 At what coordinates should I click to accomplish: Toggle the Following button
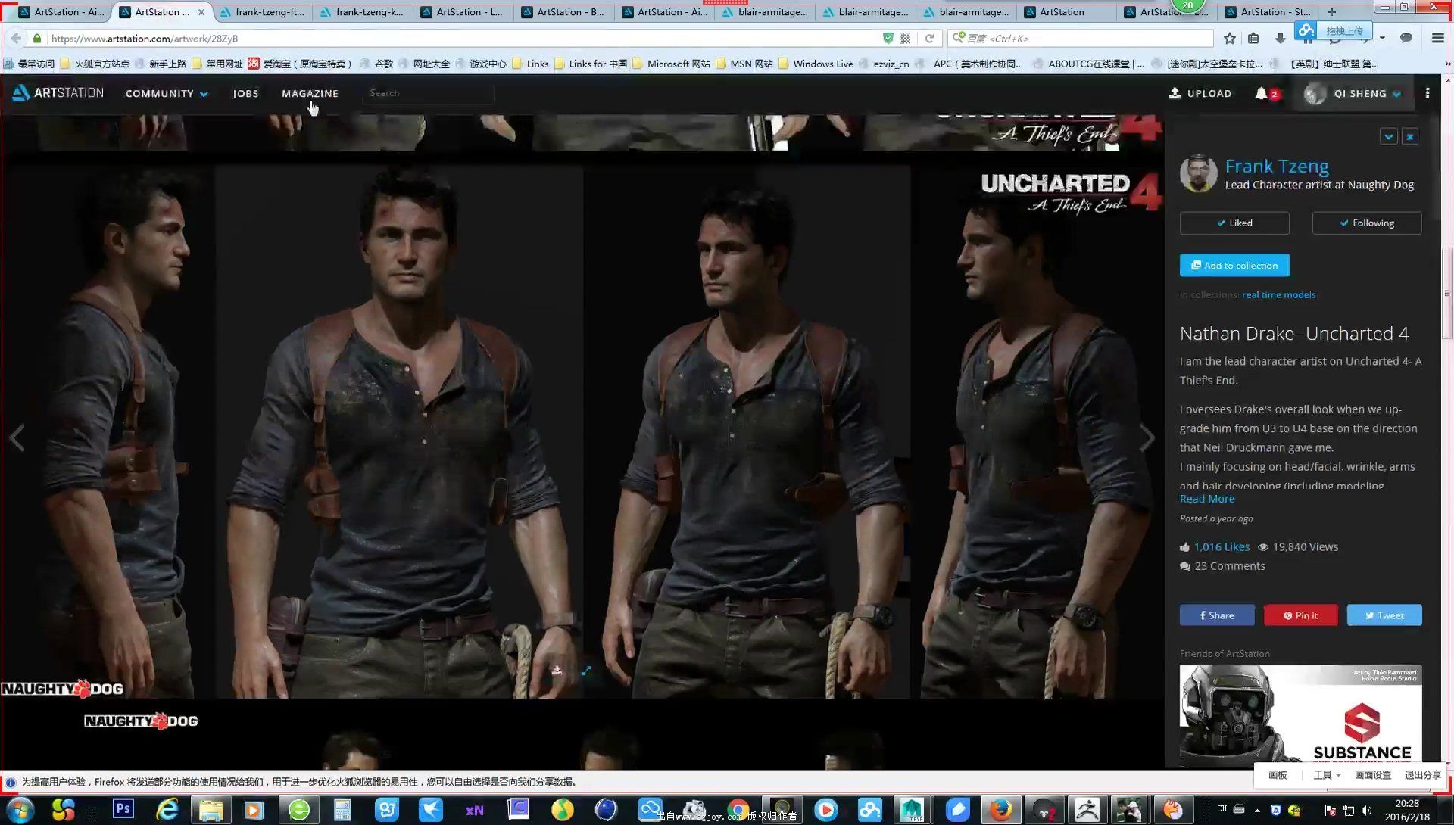(1367, 223)
